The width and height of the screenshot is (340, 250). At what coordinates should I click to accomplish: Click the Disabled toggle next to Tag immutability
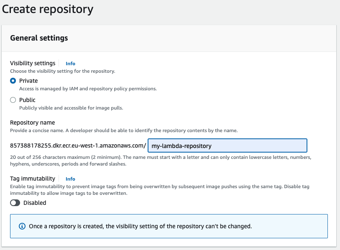[15, 203]
